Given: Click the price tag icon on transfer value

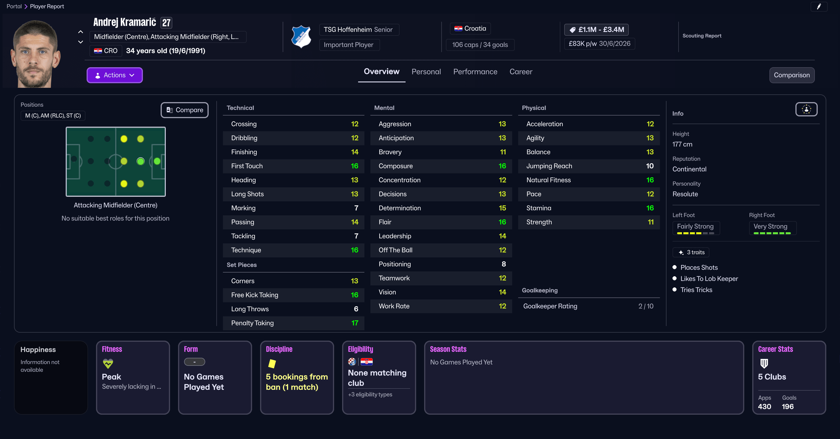Looking at the screenshot, I should click(573, 29).
